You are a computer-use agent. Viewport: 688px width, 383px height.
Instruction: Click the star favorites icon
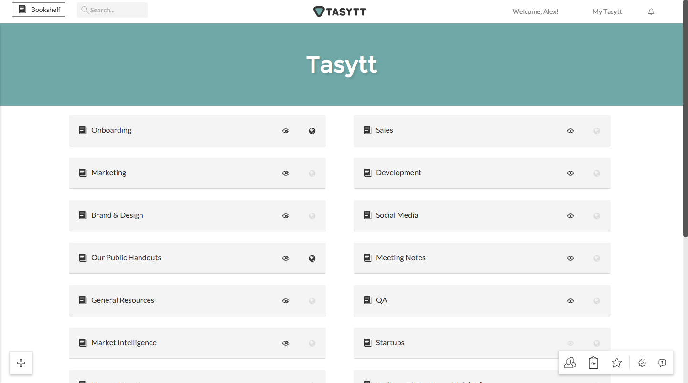coord(617,363)
